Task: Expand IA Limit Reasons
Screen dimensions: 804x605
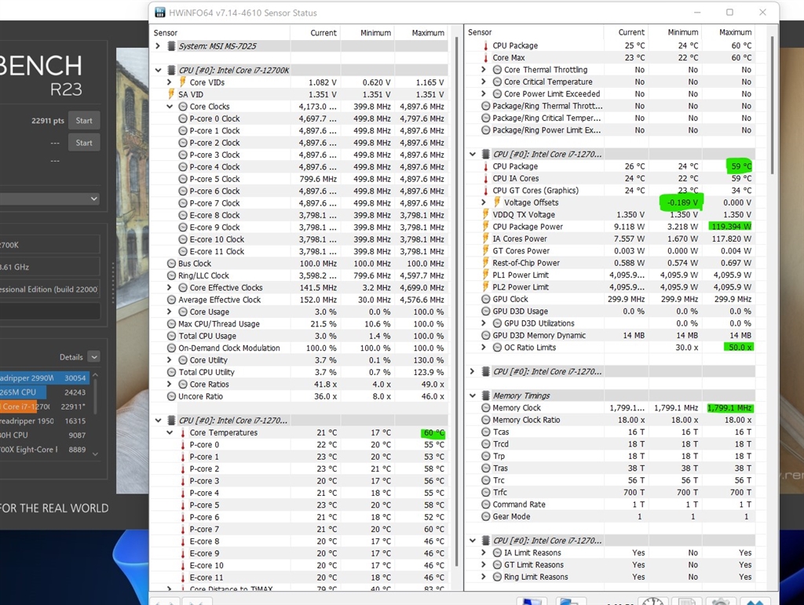Action: (x=484, y=552)
